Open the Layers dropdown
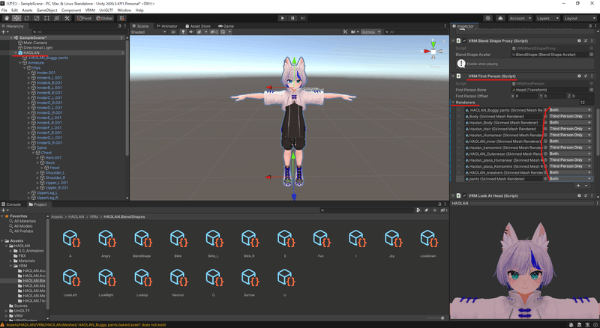The image size is (600, 328). [547, 18]
